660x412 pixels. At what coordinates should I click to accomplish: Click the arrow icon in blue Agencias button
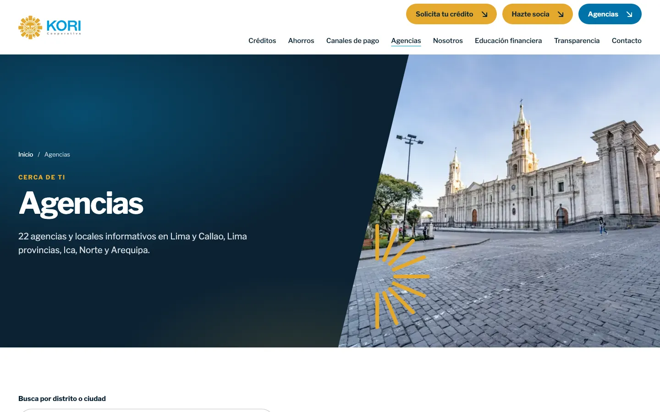click(x=629, y=14)
